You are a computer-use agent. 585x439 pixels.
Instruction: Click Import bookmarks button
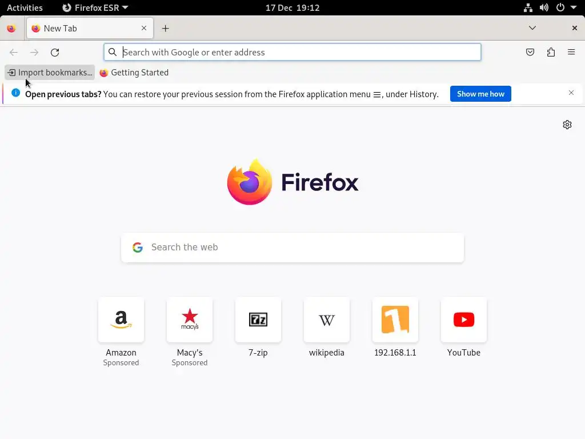pos(50,73)
